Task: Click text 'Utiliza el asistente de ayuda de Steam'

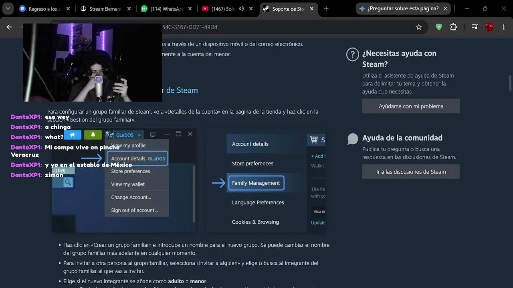Action: pos(408,75)
